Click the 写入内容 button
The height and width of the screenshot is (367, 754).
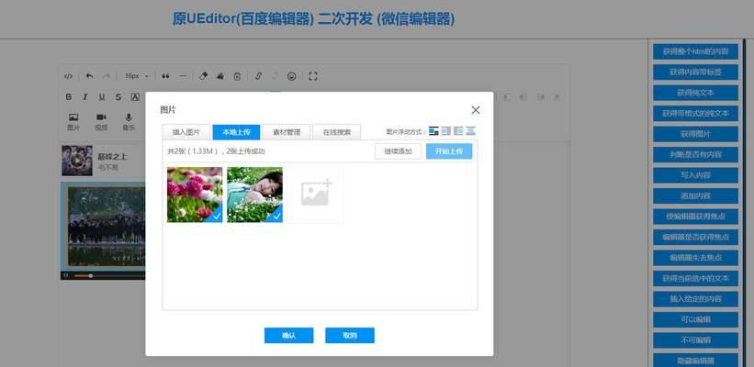tap(695, 175)
